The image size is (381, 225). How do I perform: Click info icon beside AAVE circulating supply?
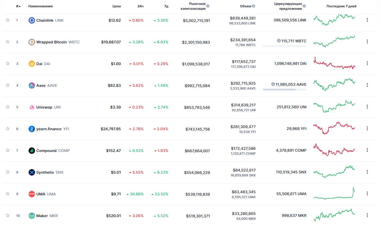click(x=273, y=84)
